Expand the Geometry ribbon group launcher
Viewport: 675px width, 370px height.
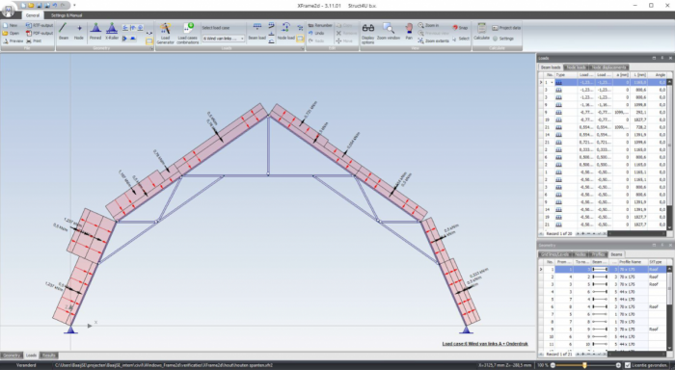click(151, 48)
